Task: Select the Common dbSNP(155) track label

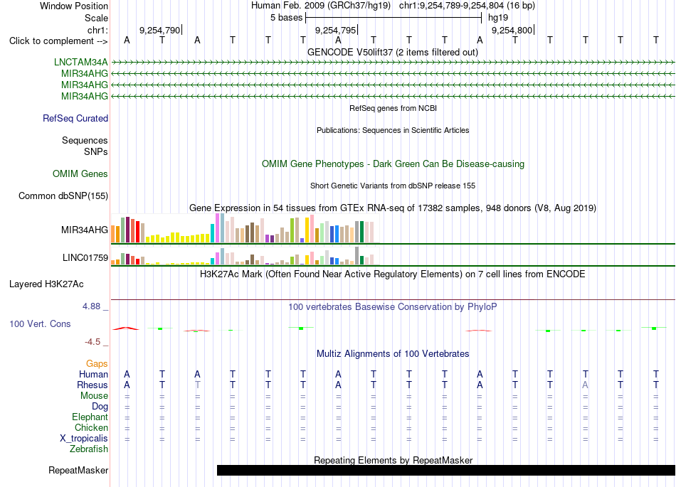Action: [x=63, y=196]
